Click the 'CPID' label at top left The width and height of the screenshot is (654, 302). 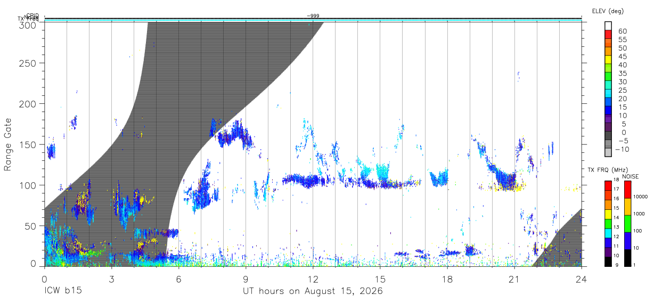pyautogui.click(x=33, y=16)
